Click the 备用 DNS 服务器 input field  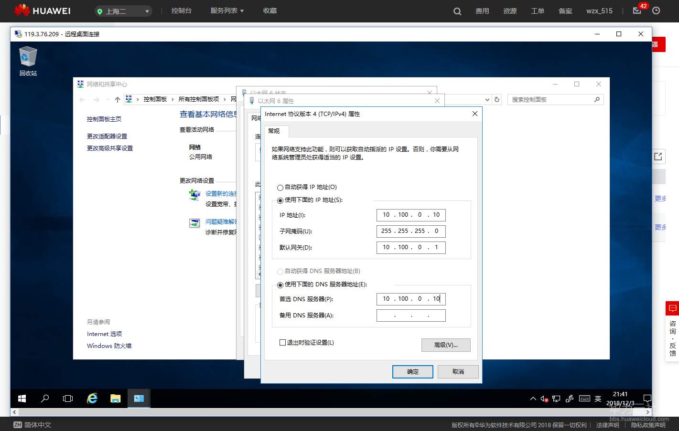[411, 315]
